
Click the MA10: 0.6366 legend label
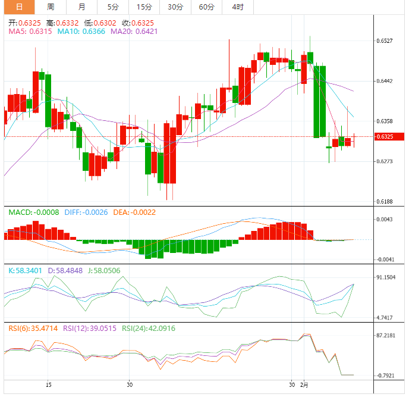[x=81, y=32]
